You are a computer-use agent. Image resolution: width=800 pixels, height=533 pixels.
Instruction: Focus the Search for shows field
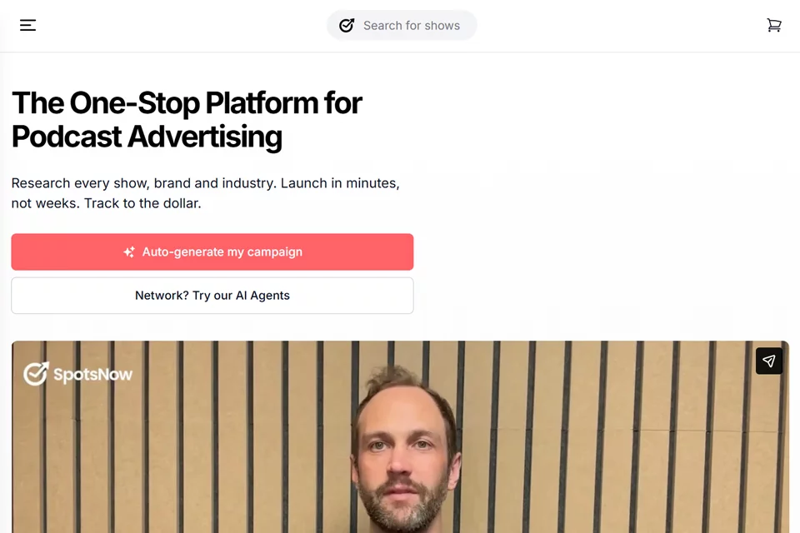pyautogui.click(x=402, y=26)
